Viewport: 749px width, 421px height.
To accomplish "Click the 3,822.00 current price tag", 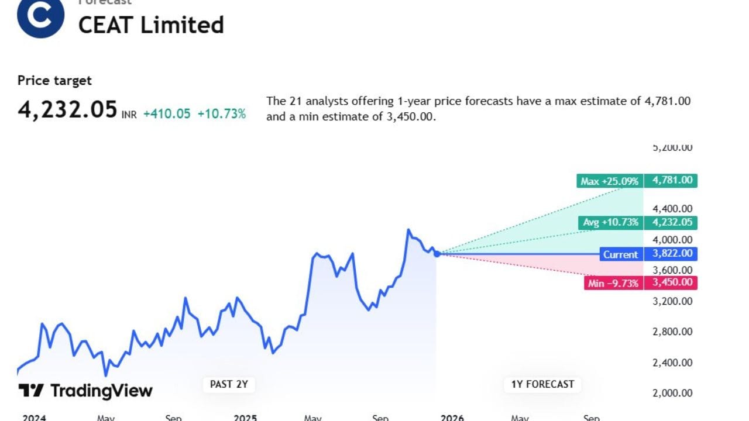I will click(671, 254).
